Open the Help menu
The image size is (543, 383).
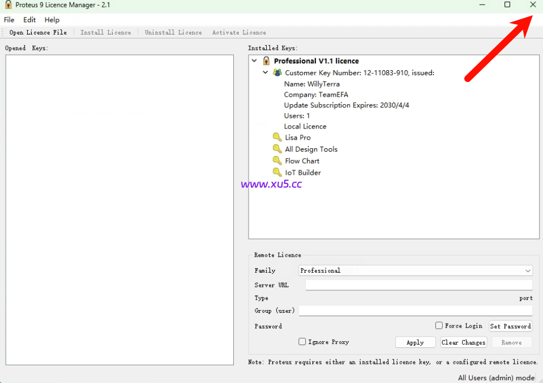52,20
